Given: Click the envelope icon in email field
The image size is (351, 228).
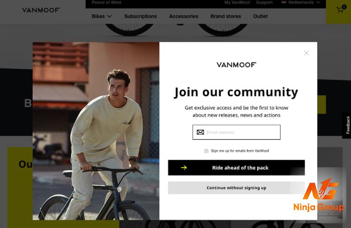Looking at the screenshot, I should [201, 132].
